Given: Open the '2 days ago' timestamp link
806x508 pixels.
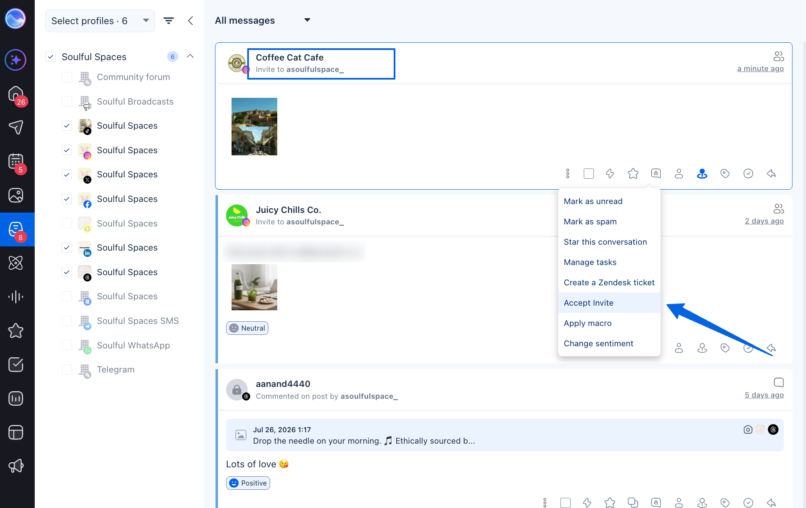Looking at the screenshot, I should point(764,221).
